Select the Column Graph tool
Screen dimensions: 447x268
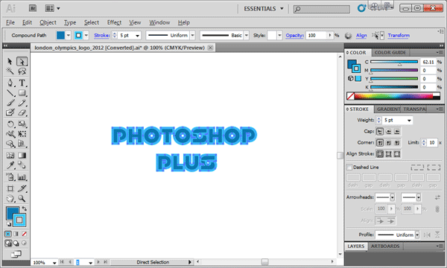[22, 177]
